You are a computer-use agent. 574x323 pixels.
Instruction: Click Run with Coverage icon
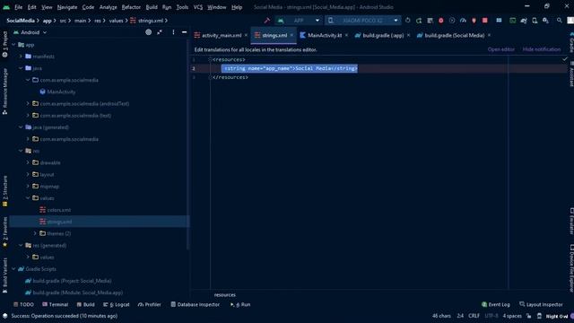452,21
